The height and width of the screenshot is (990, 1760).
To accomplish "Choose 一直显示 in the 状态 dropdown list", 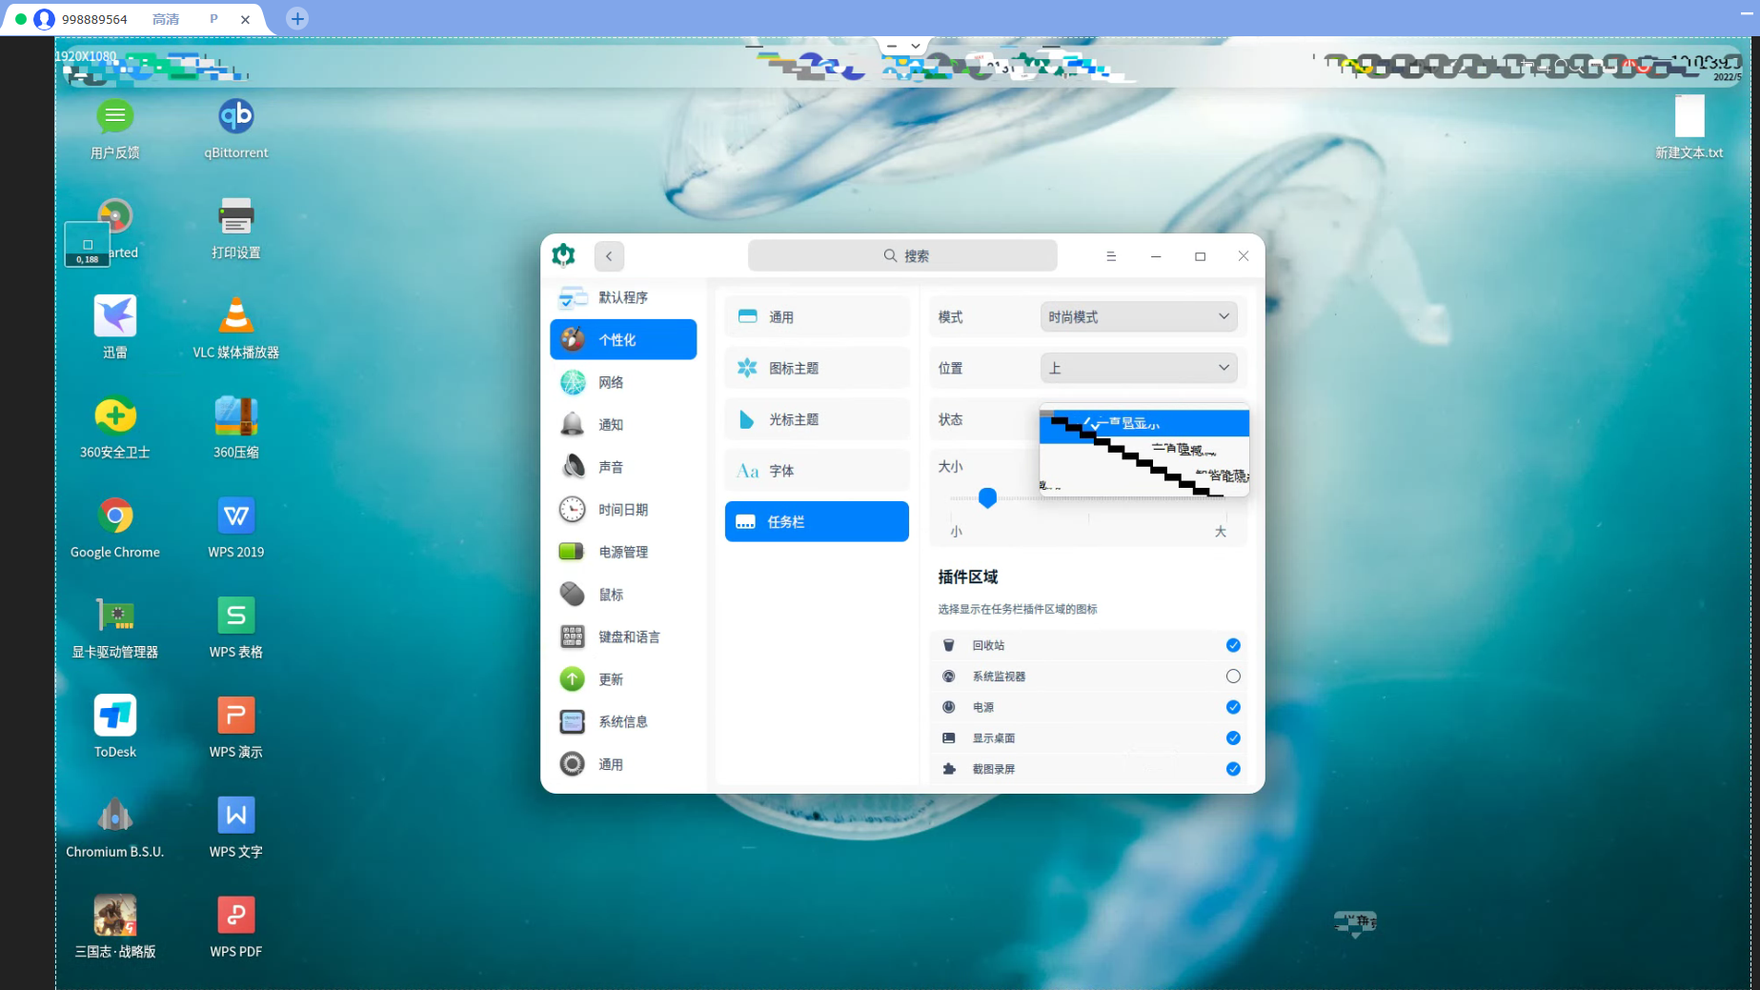I will point(1143,423).
